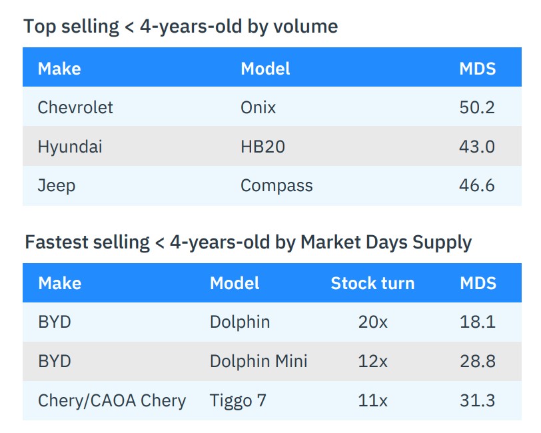Click the Jeep make cell
Image resolution: width=541 pixels, height=433 pixels.
[57, 185]
